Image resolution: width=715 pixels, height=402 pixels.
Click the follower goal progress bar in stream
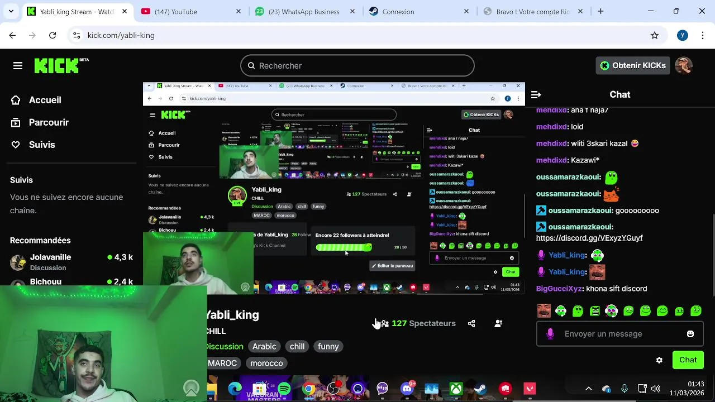pos(344,247)
